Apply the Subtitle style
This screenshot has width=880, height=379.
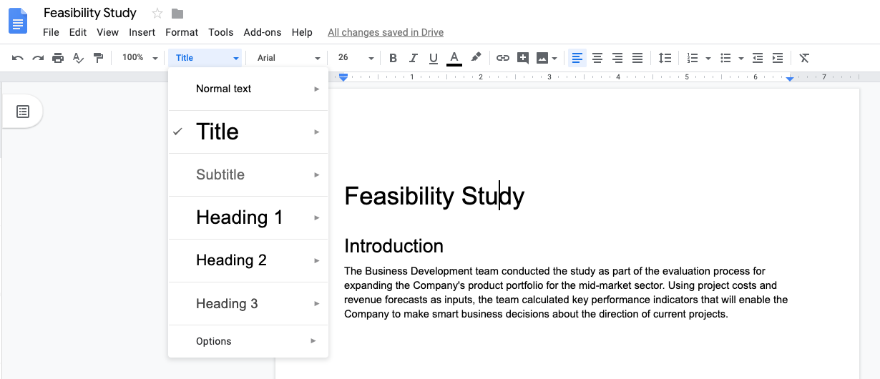pos(248,174)
